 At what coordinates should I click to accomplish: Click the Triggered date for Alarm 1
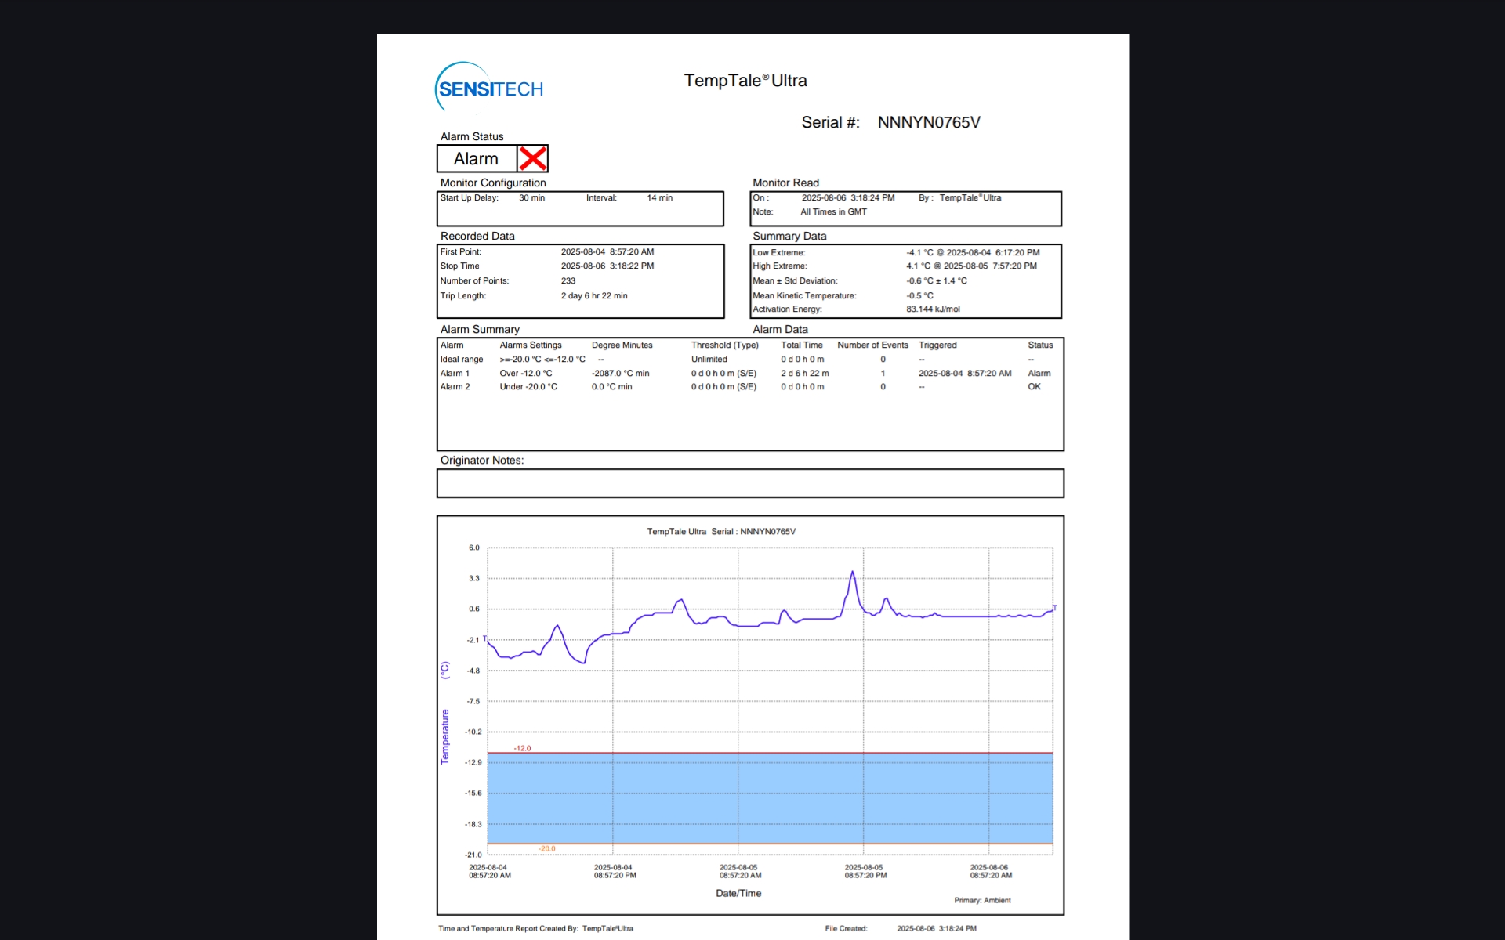pos(964,374)
